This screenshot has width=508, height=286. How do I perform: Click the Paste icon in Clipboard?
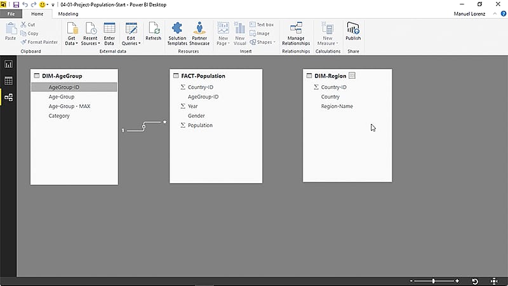coord(11,29)
